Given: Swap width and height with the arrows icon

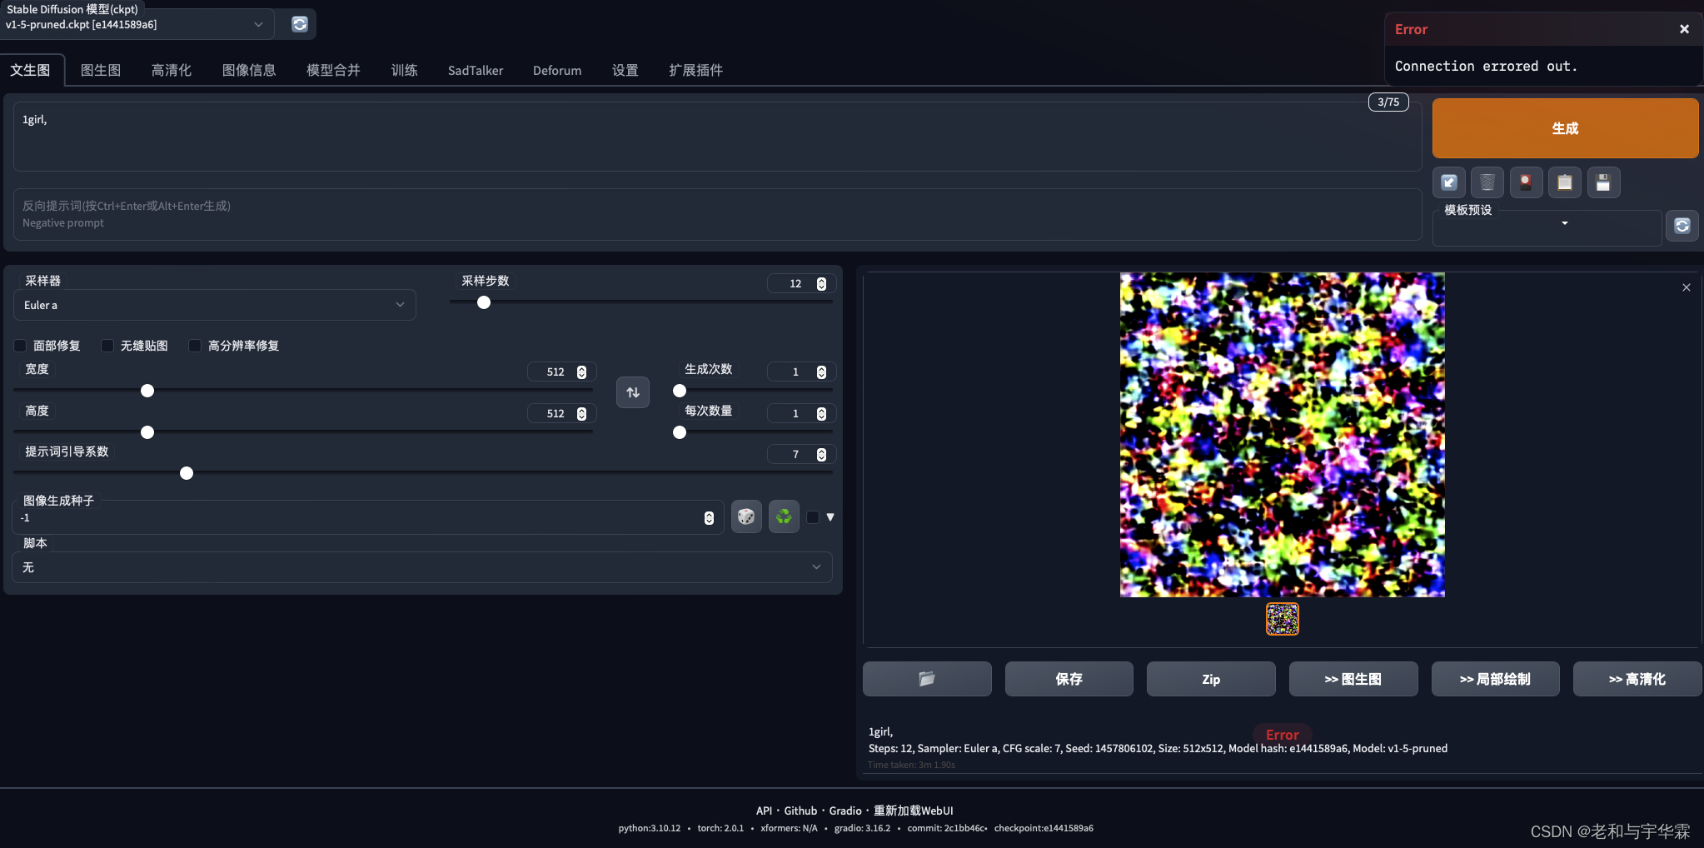Looking at the screenshot, I should click(632, 392).
